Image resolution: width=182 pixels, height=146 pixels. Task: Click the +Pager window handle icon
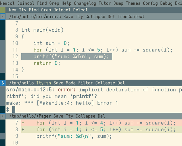pos(3,116)
